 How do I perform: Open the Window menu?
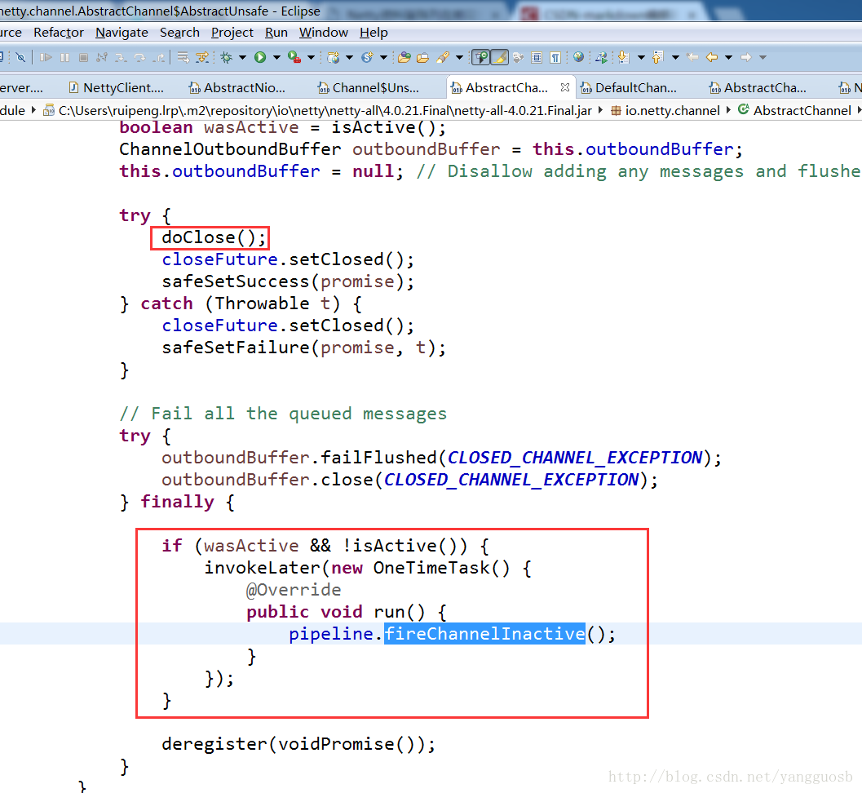[323, 33]
